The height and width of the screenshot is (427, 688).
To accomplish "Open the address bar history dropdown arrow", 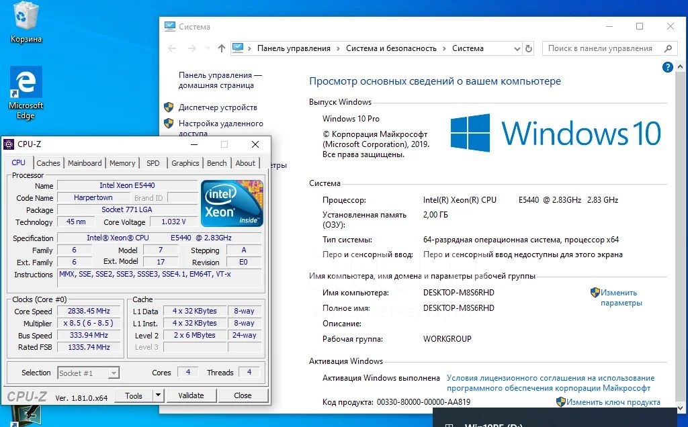I will tap(517, 48).
